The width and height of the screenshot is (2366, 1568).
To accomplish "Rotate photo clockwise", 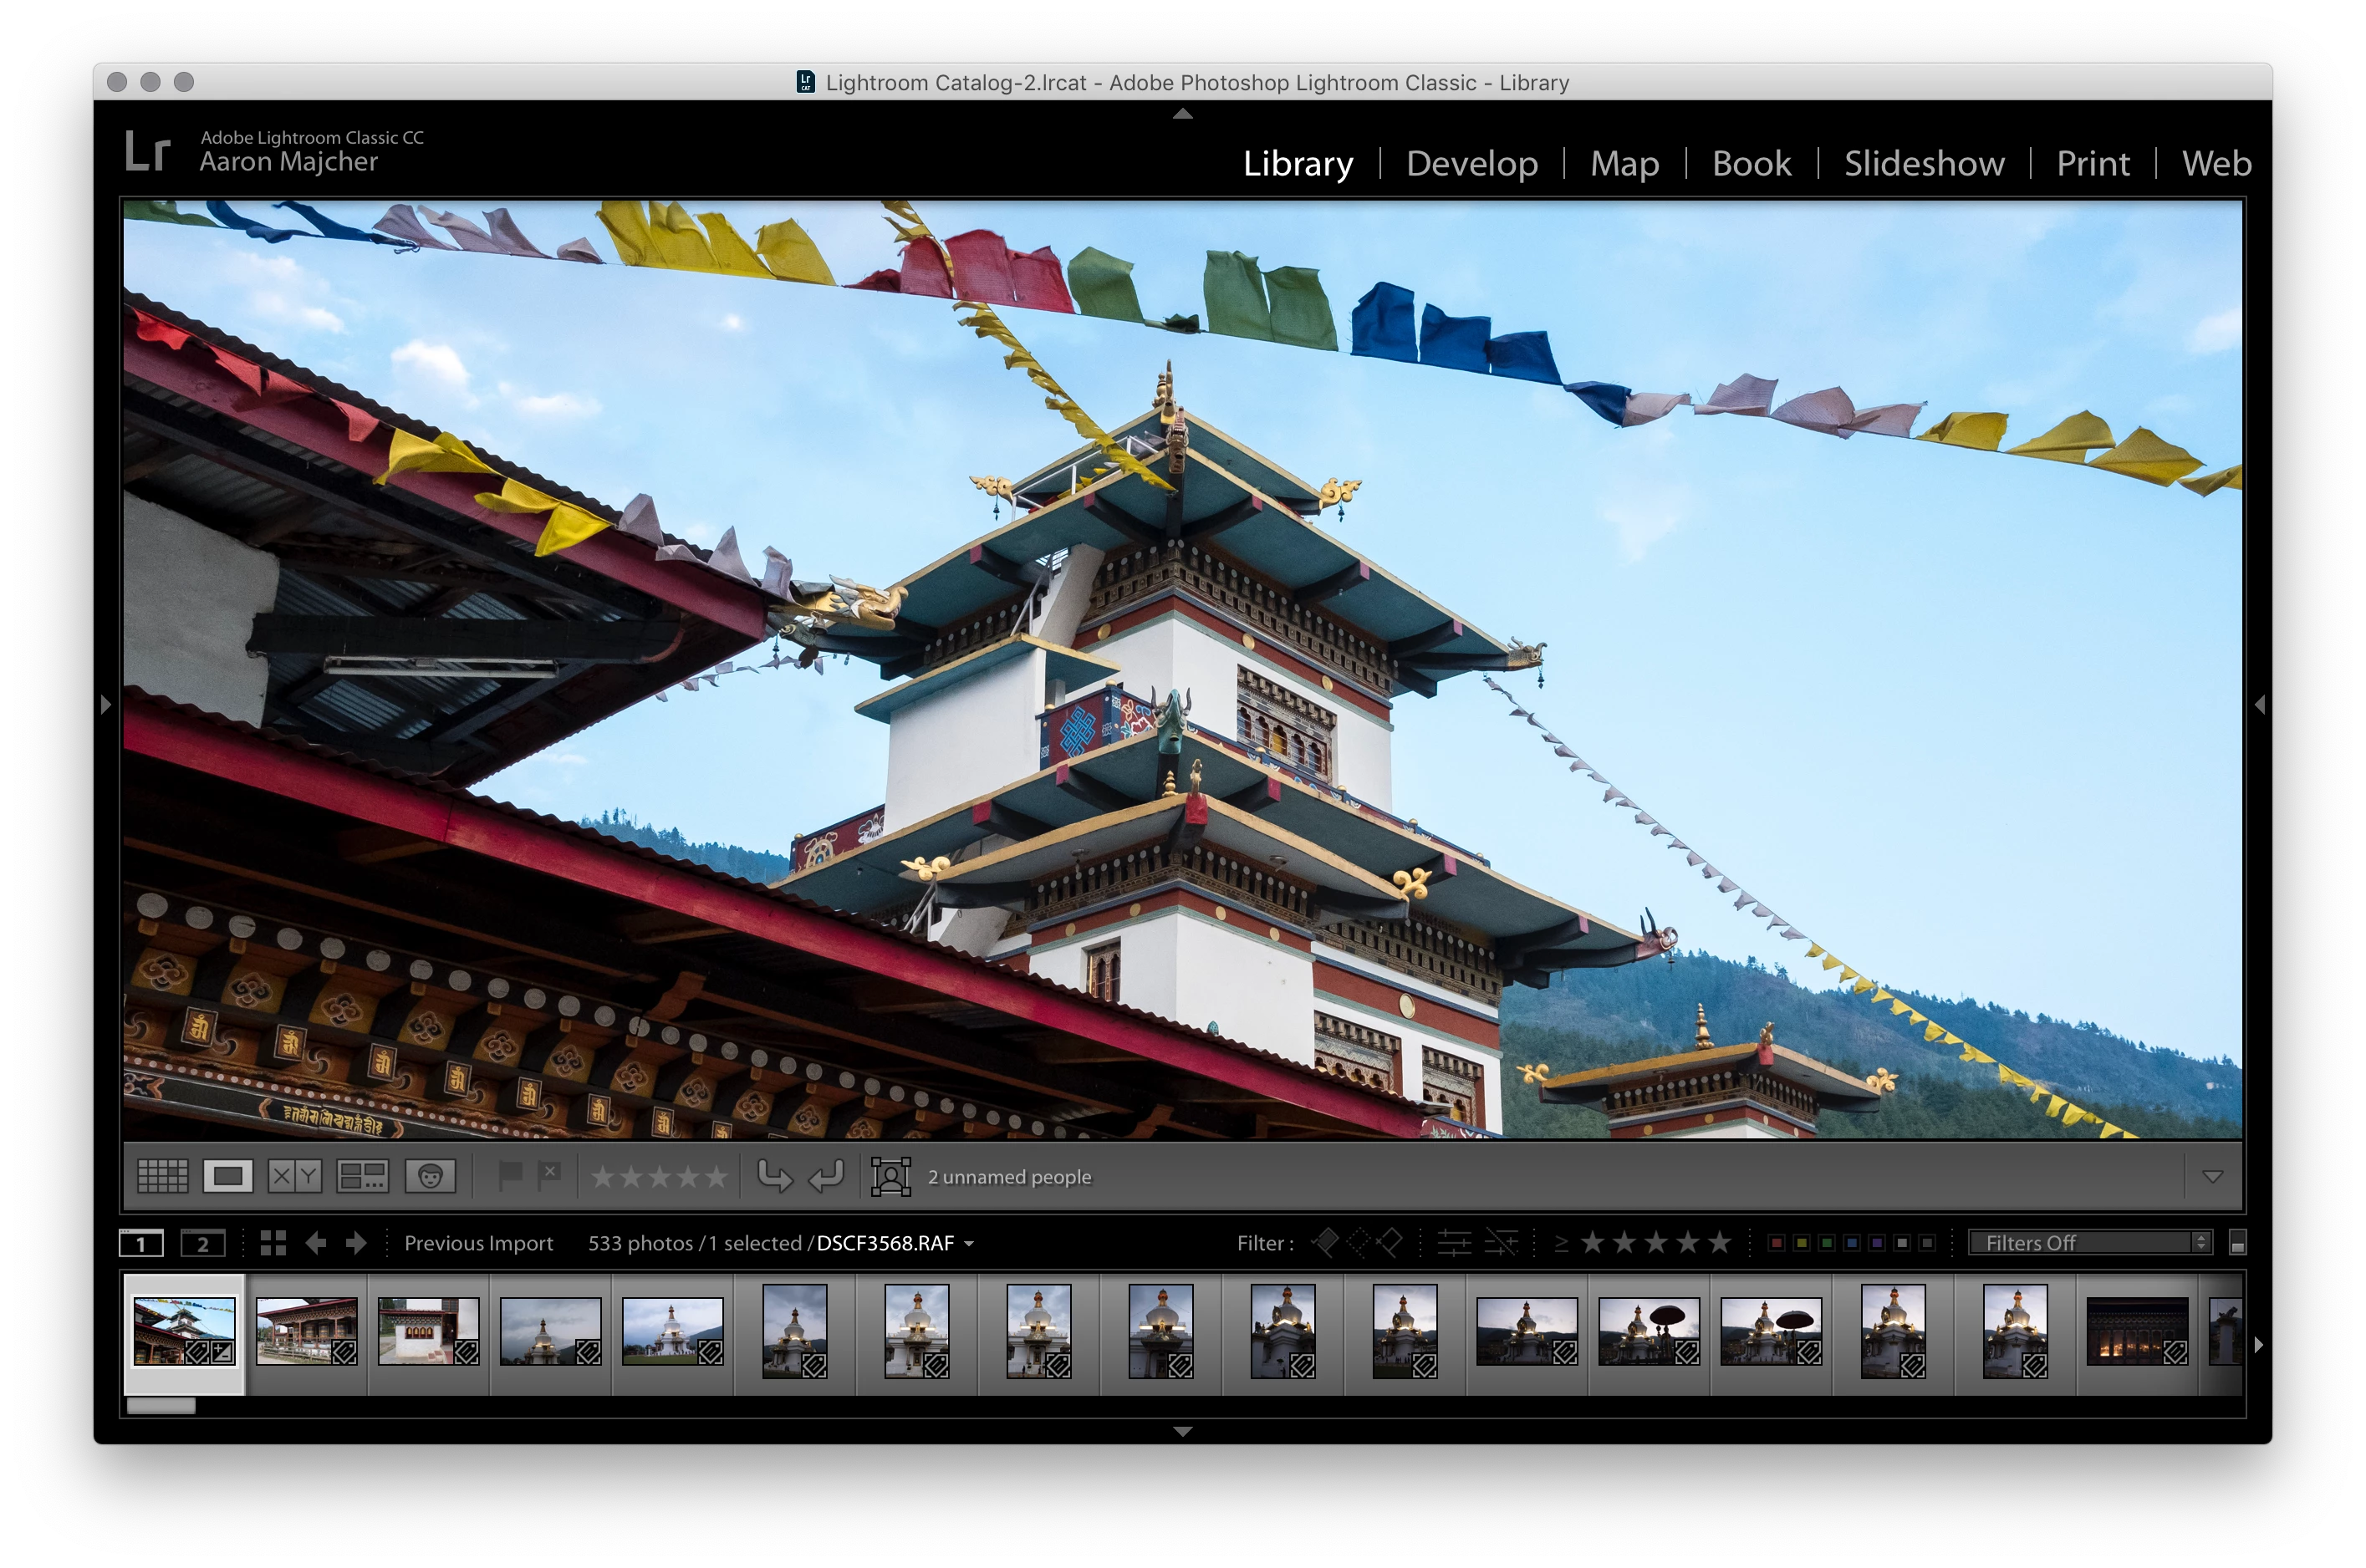I will [826, 1176].
